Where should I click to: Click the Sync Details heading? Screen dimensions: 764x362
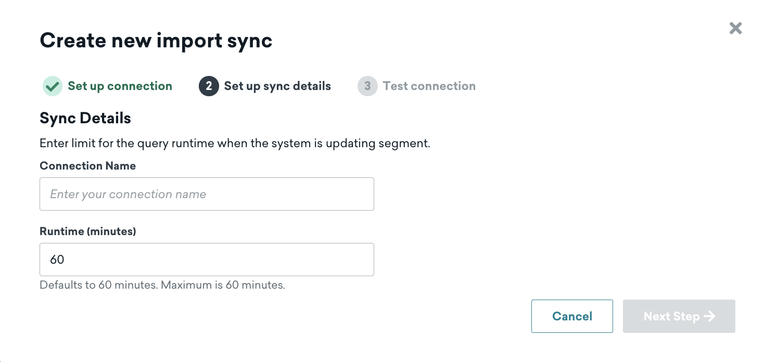[85, 119]
